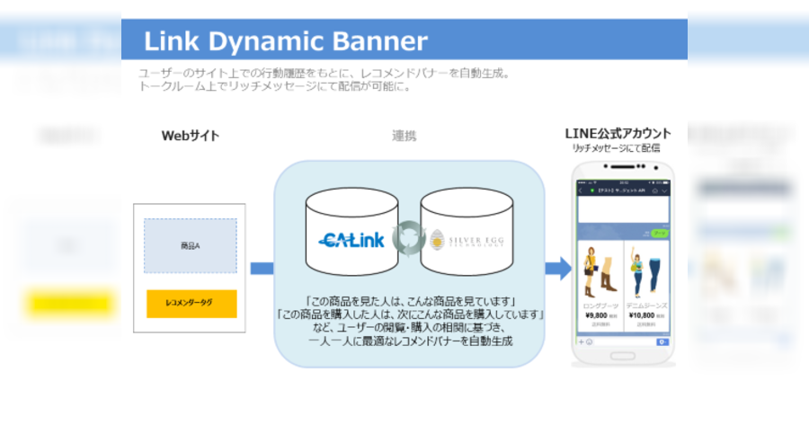Click line 「この商品を購入した人は、次にこんな商品を購入しています」
The image size is (809, 425).
[410, 314]
